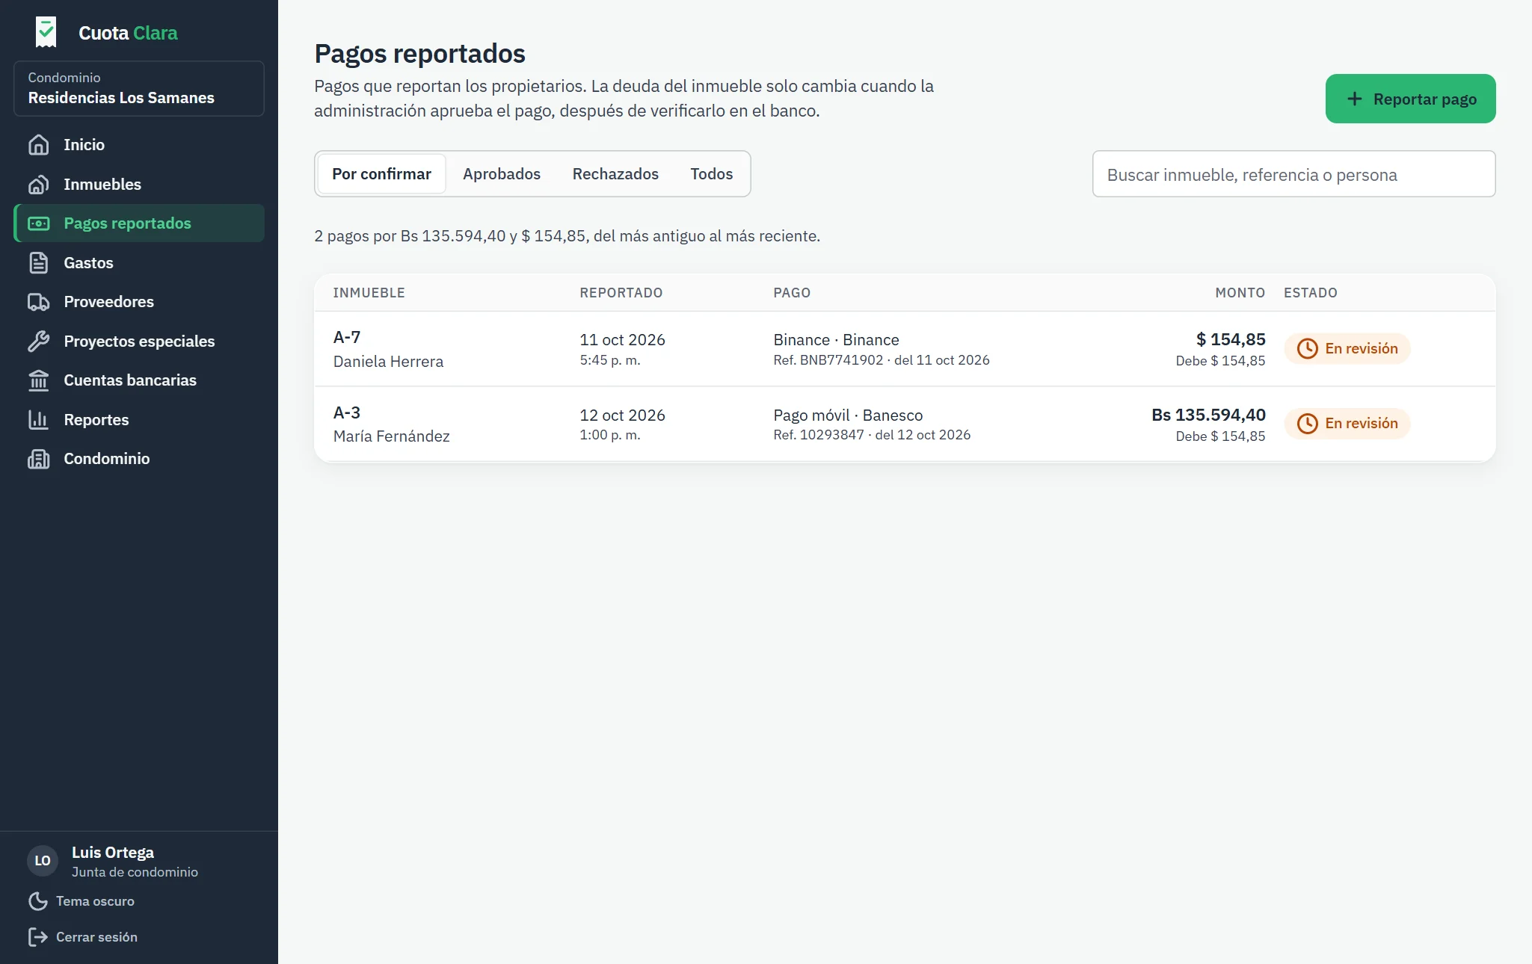1532x964 pixels.
Task: Click the Proveedores truck icon
Action: pos(39,302)
